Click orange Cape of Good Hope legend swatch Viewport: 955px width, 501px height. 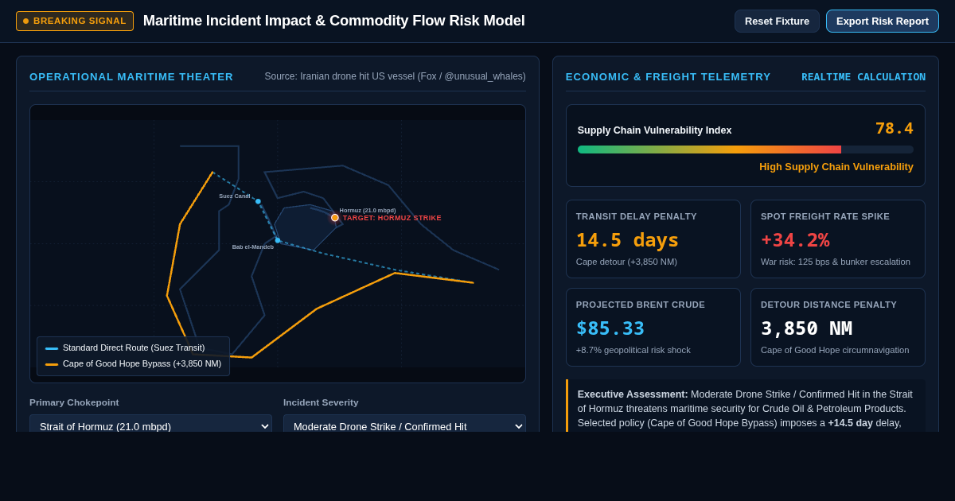click(52, 364)
